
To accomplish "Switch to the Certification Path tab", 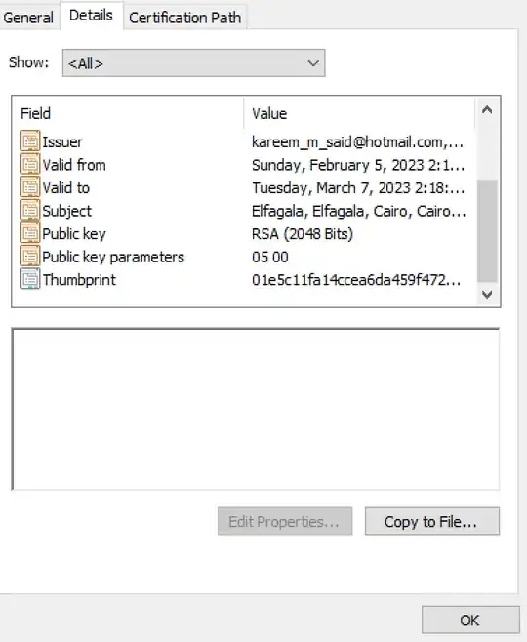I will click(184, 18).
